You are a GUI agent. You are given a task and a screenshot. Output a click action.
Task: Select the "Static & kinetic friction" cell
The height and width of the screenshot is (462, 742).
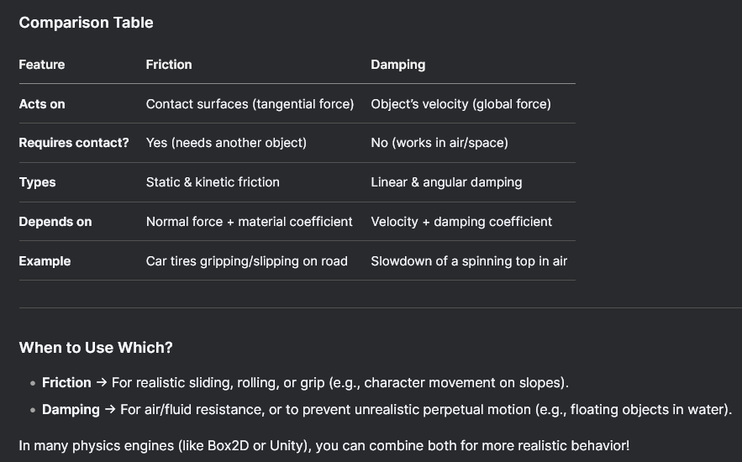pos(213,182)
